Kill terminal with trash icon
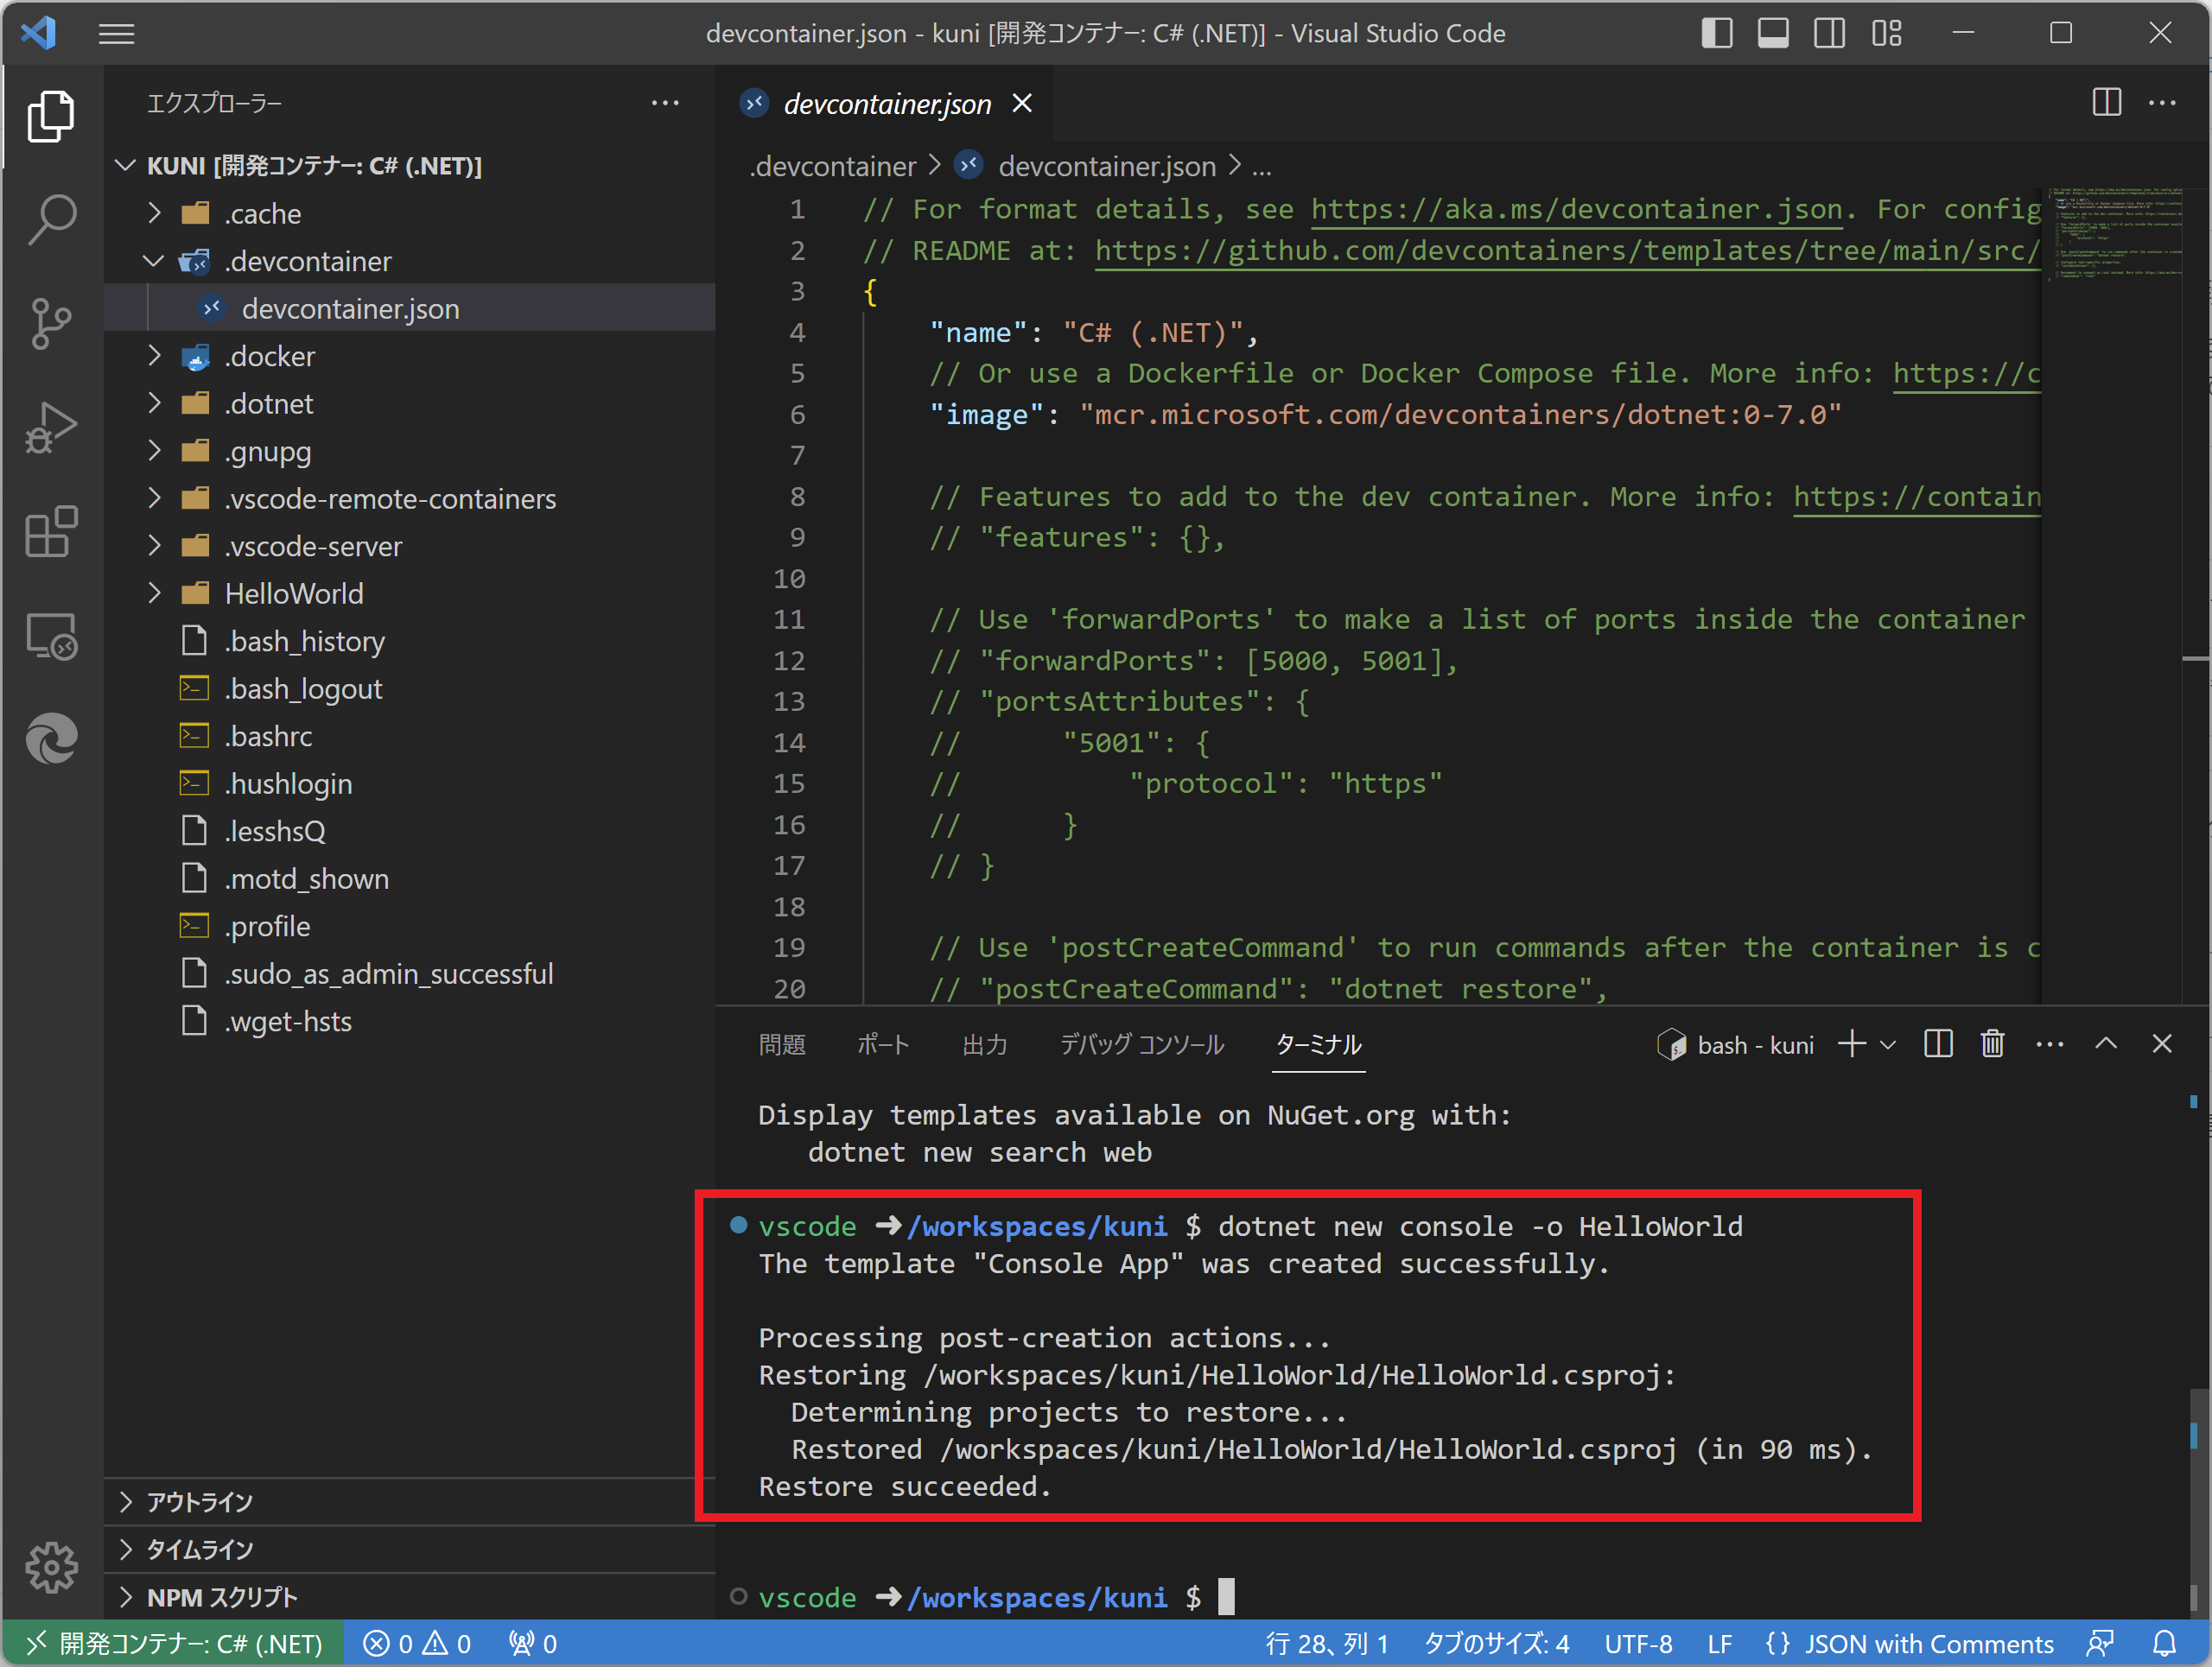The image size is (2212, 1667). coord(1993,1044)
